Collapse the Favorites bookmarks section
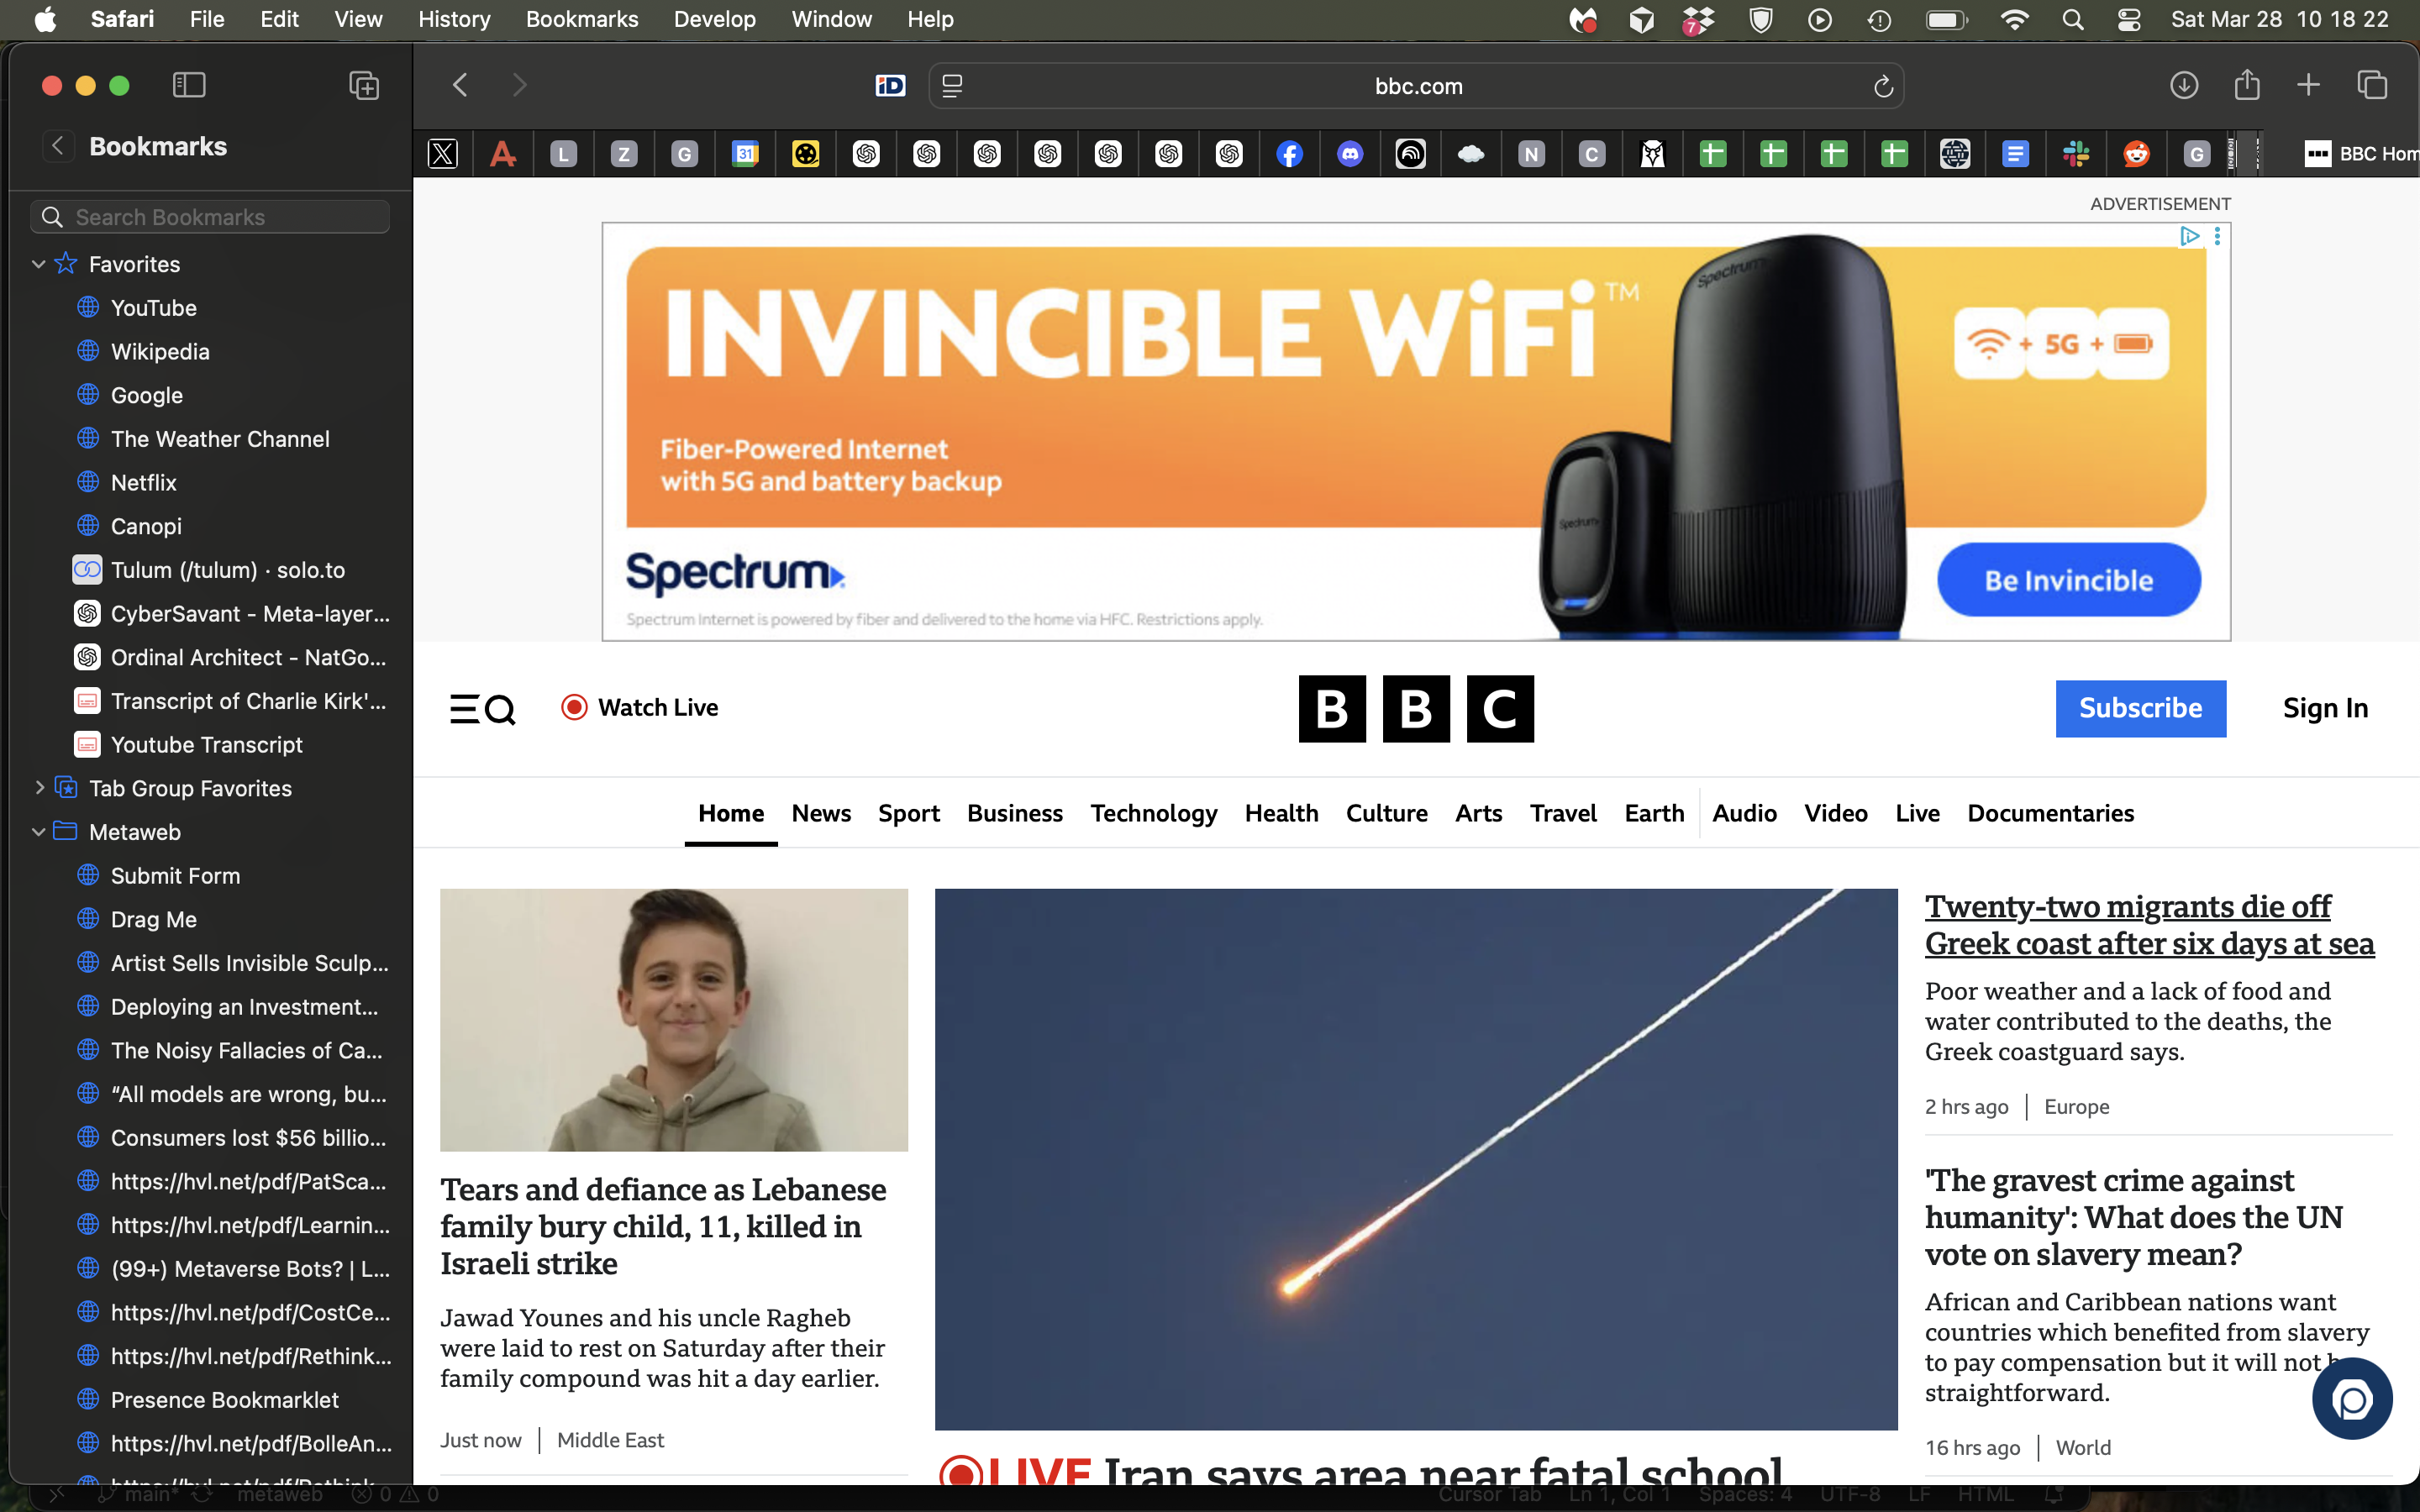Screen dimensions: 2420x1512 pyautogui.click(x=38, y=263)
